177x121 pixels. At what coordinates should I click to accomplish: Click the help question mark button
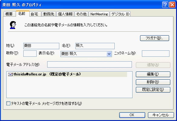click(165, 5)
